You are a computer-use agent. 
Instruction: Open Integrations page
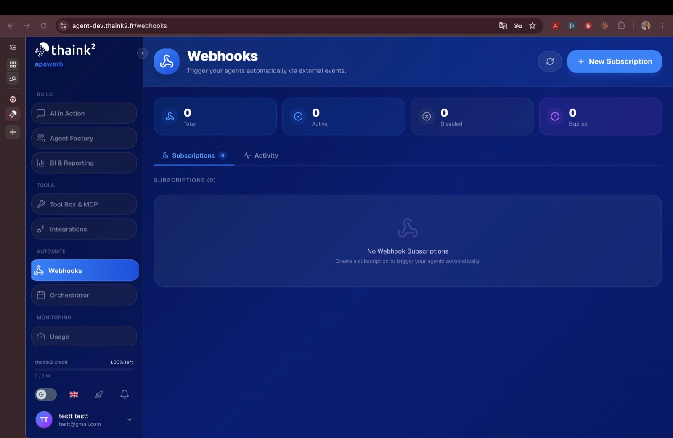tap(84, 229)
